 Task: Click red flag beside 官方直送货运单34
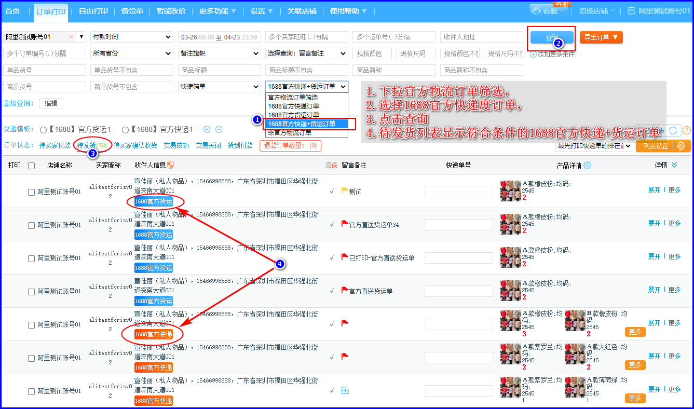coord(345,224)
